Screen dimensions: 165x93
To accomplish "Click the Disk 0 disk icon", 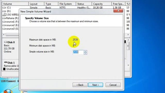I will click(x=6, y=42).
